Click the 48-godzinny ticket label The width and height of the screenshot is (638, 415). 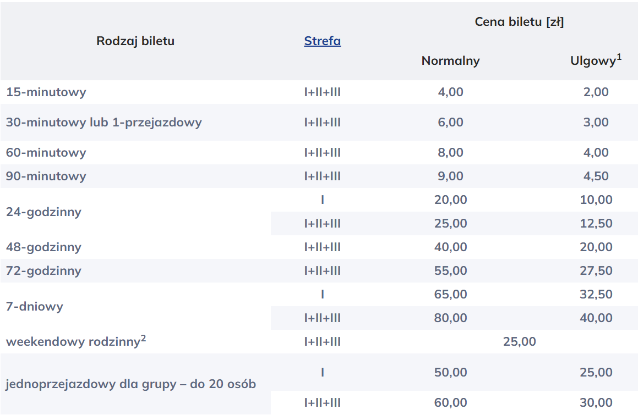pyautogui.click(x=43, y=247)
